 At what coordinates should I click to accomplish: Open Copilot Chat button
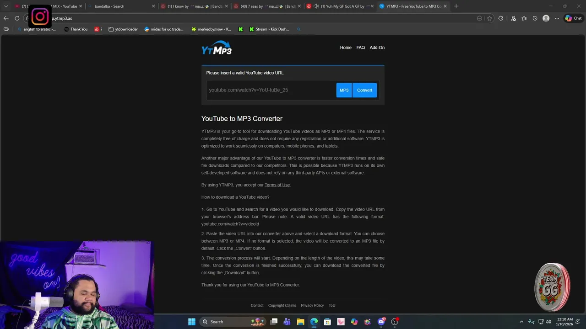click(x=574, y=18)
